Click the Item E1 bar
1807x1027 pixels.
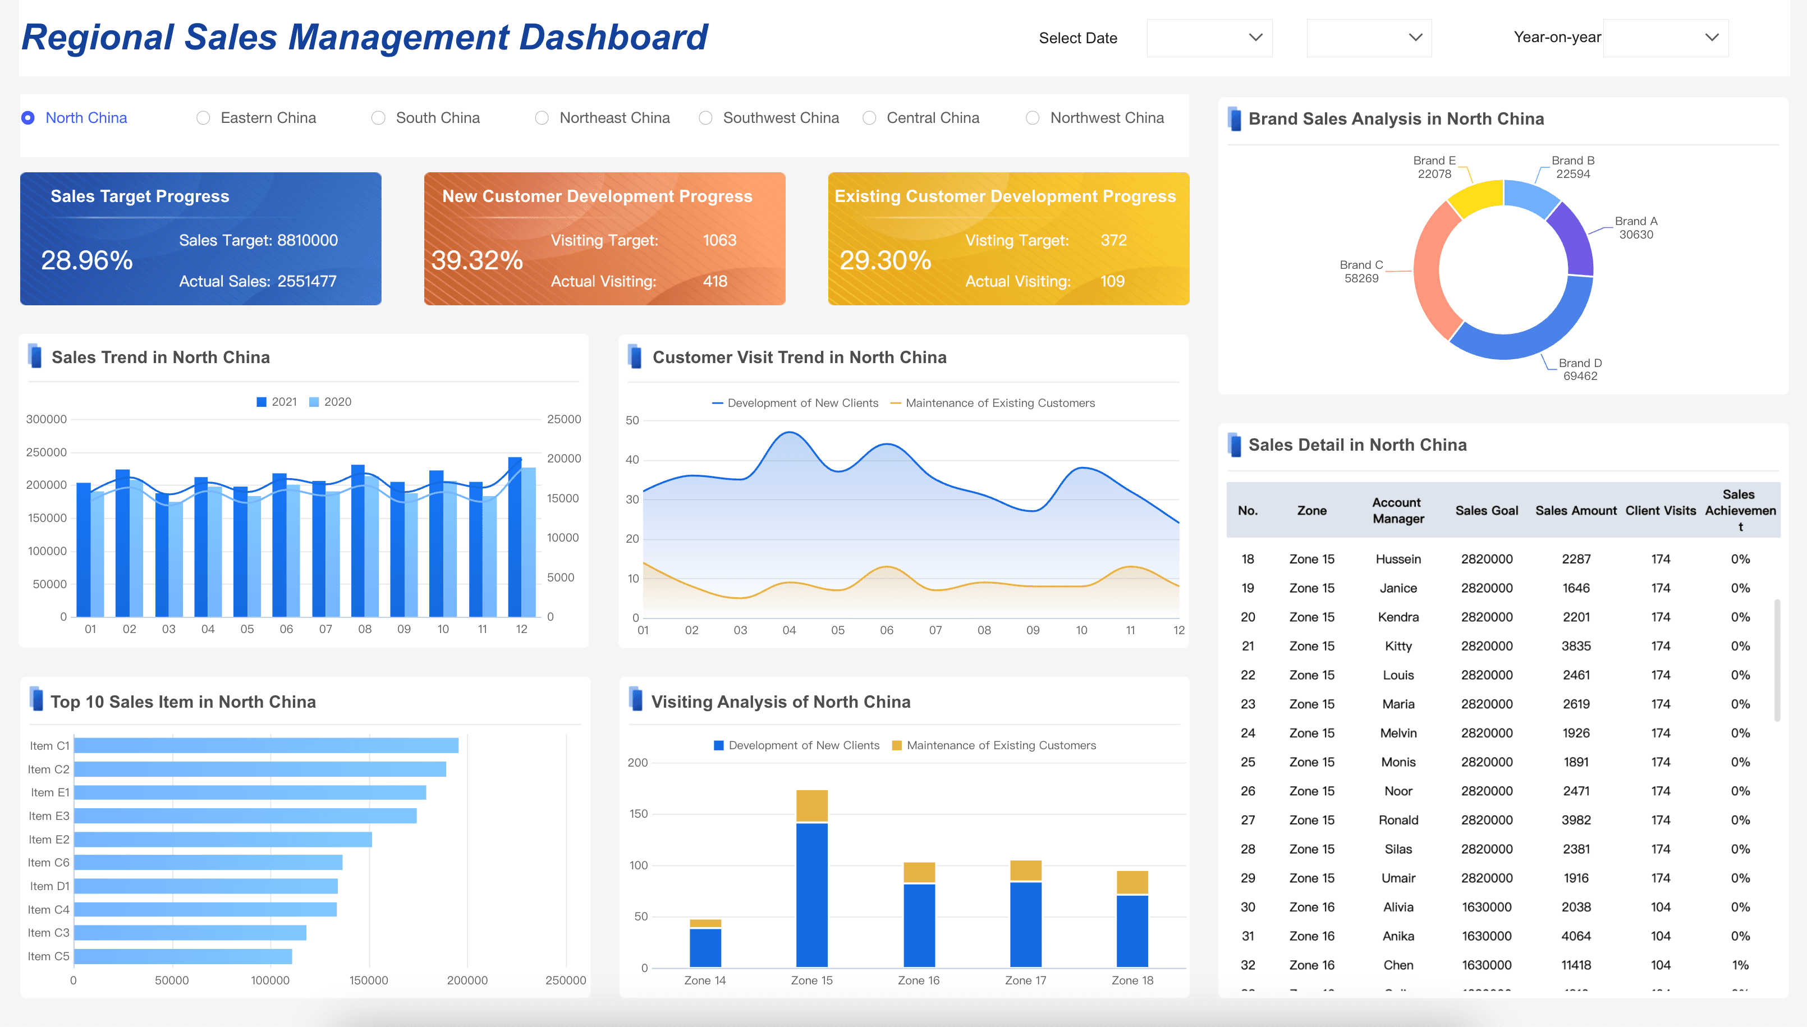pyautogui.click(x=250, y=793)
